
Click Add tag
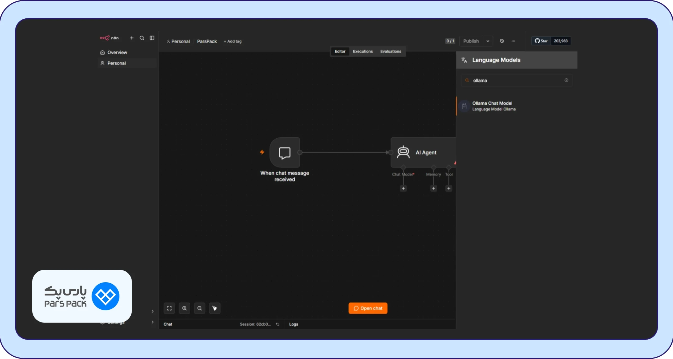coord(233,41)
